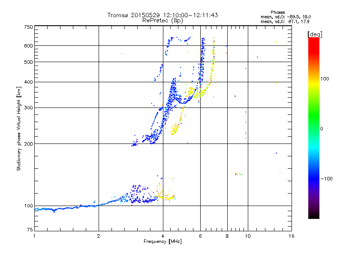Click the y-axis tick label '200'

(x=28, y=144)
